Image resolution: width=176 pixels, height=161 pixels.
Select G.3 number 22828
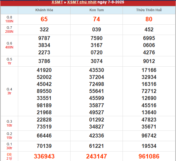pos(44,120)
